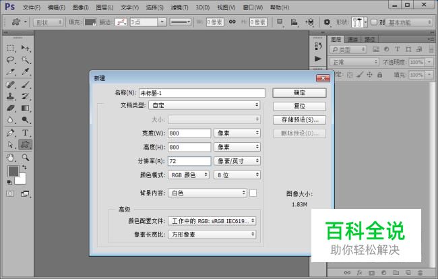438x279 pixels.
Task: Open the pixel aspect ratio dropdown
Action: (x=212, y=235)
